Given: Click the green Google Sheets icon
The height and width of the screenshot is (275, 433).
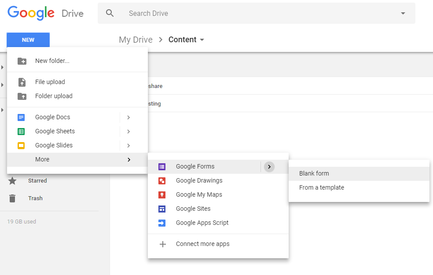Looking at the screenshot, I should 21,132.
